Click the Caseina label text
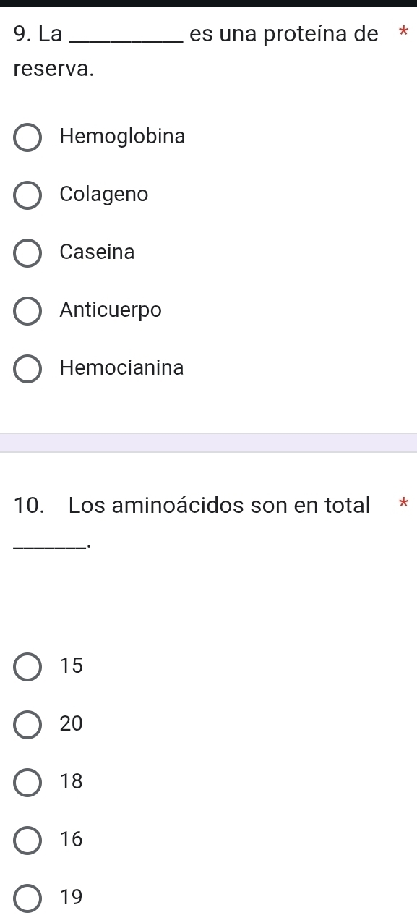The width and height of the screenshot is (417, 923). click(97, 252)
